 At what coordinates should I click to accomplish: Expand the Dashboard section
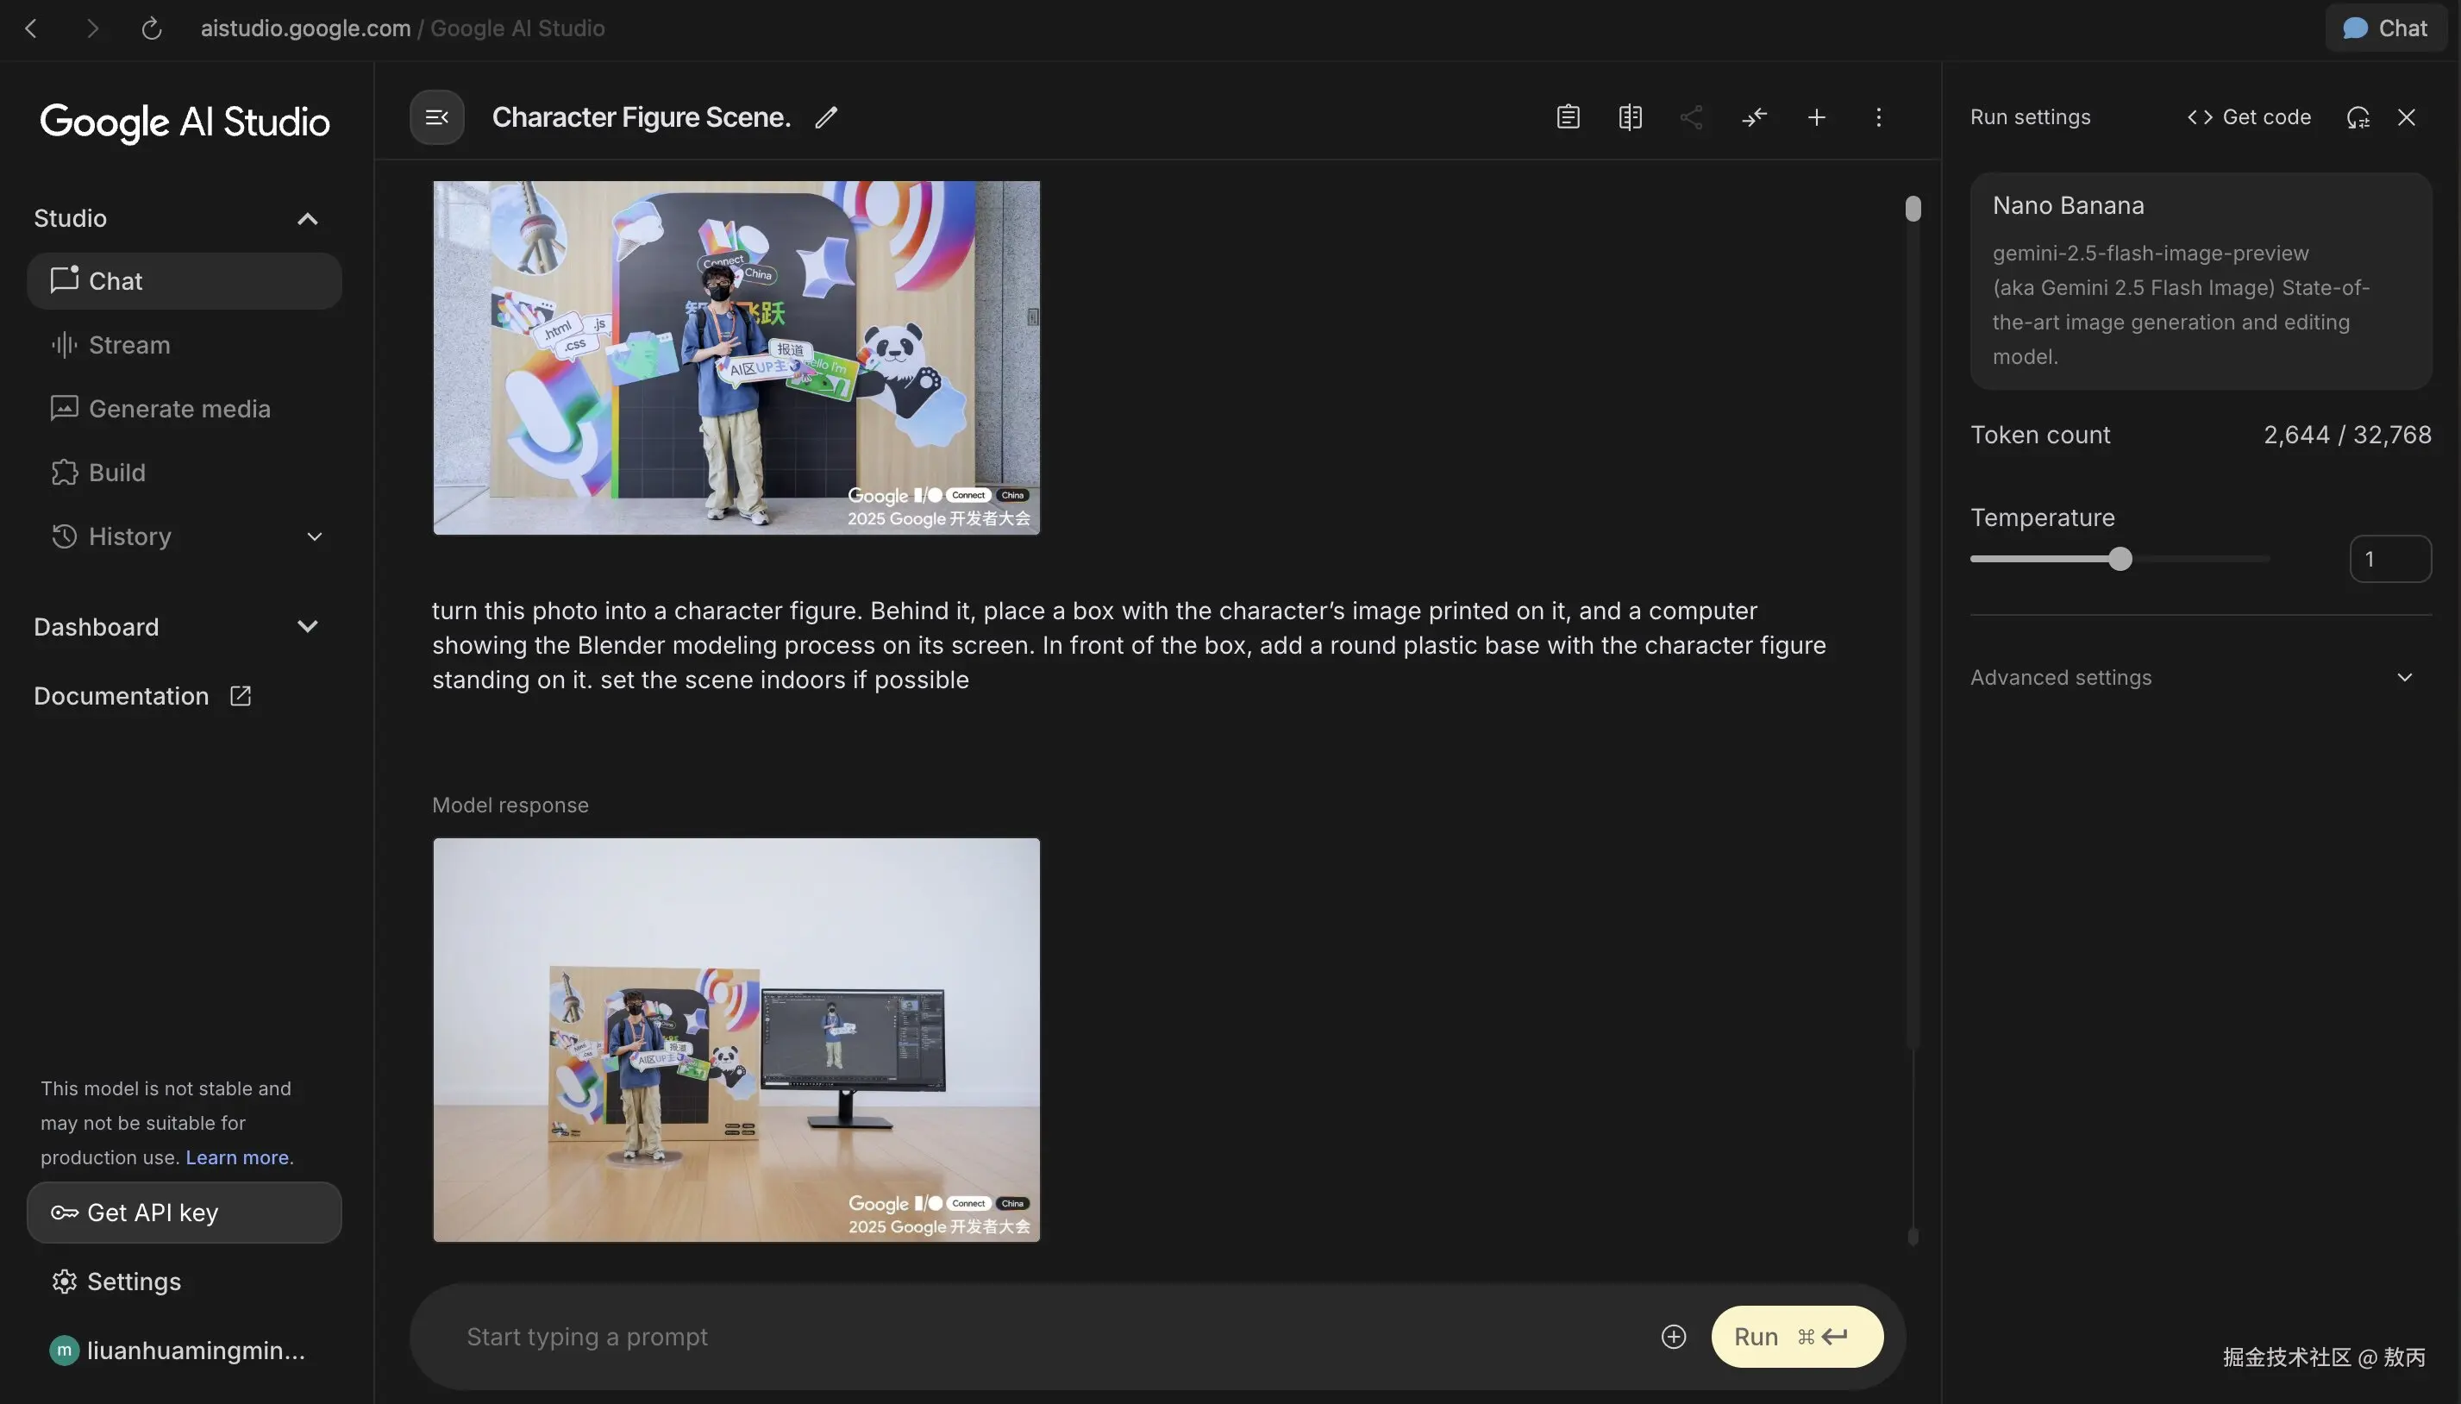tap(306, 627)
